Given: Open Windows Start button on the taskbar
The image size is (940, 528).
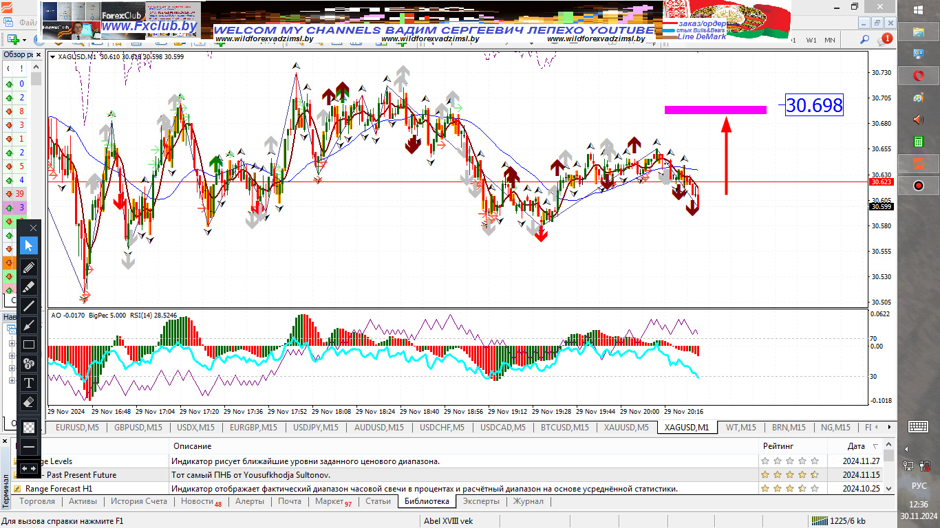Looking at the screenshot, I should pyautogui.click(x=919, y=10).
